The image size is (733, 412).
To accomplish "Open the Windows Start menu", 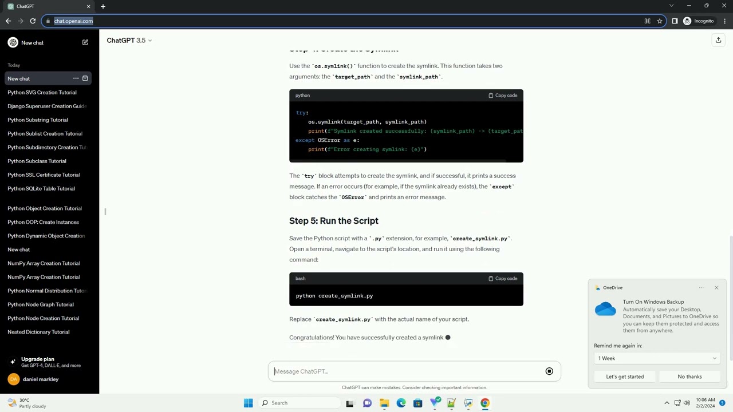I will [x=248, y=403].
